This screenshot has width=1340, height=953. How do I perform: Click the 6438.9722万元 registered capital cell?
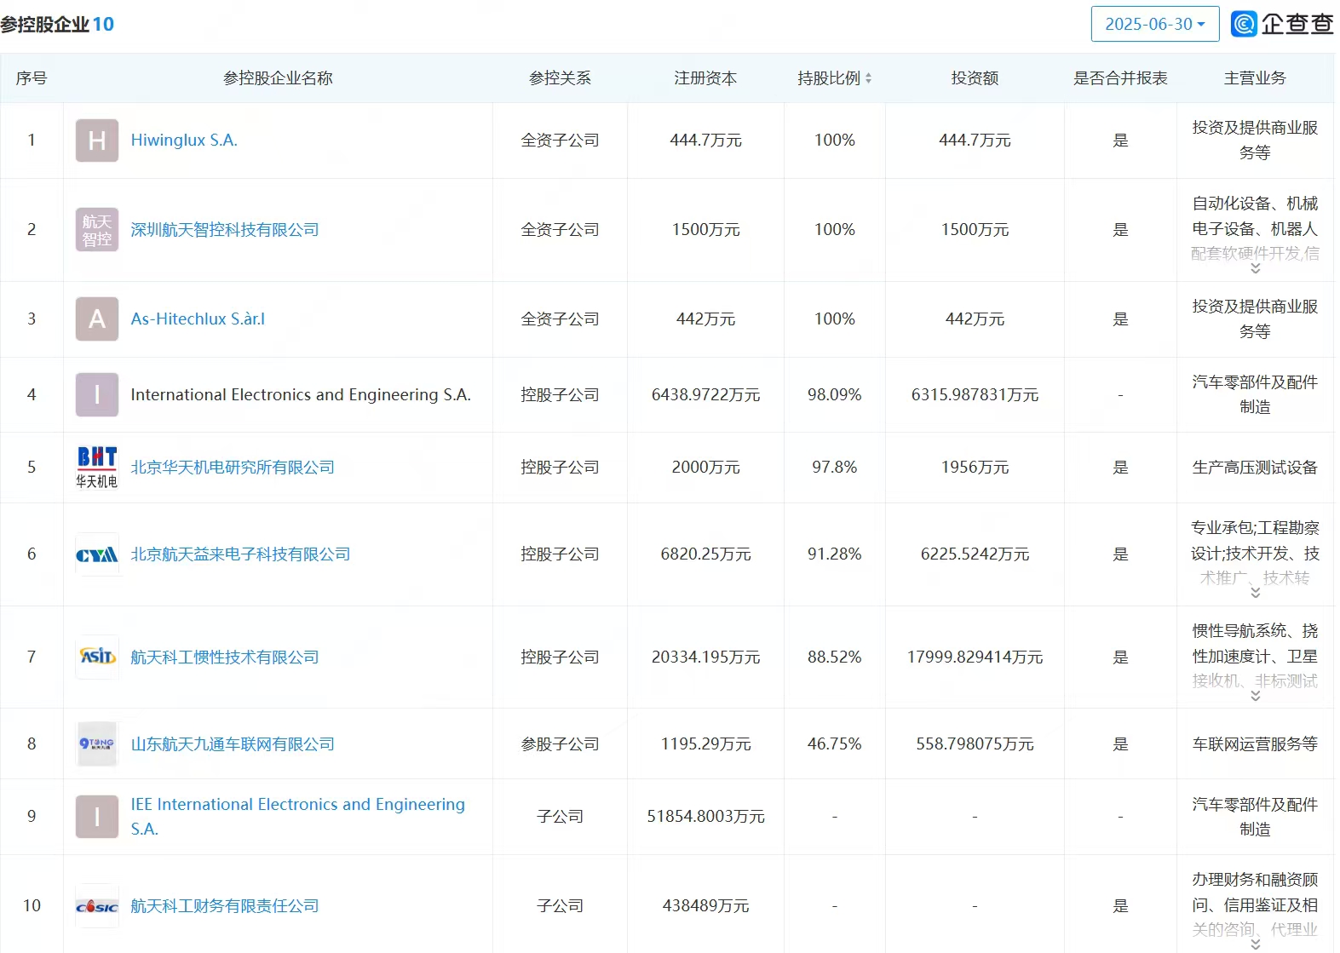[x=705, y=394]
